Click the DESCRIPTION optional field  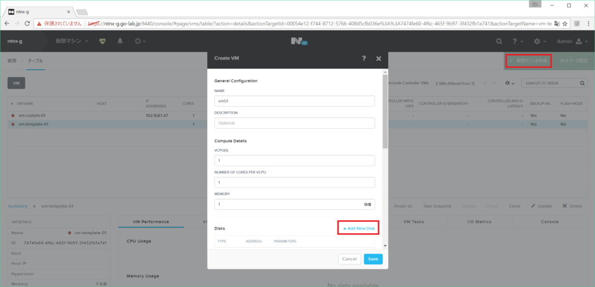pos(295,123)
